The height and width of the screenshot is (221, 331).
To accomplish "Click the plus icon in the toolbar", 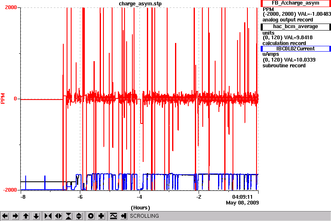I will [x=101, y=216].
